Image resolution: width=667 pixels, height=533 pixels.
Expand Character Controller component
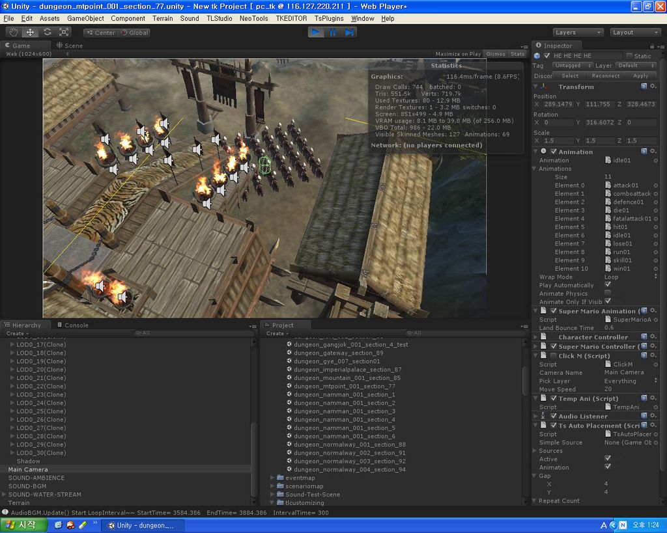tap(535, 336)
